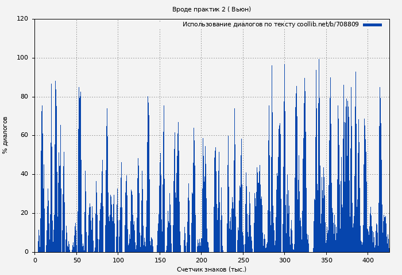Click the x-axis tick label 350
Image resolution: width=402 pixels, height=275 pixels.
click(326, 260)
